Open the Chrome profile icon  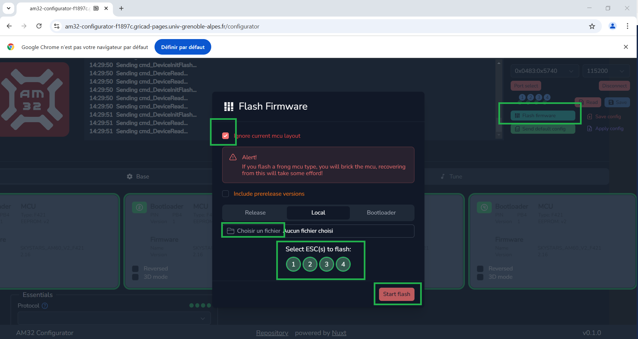tap(612, 26)
